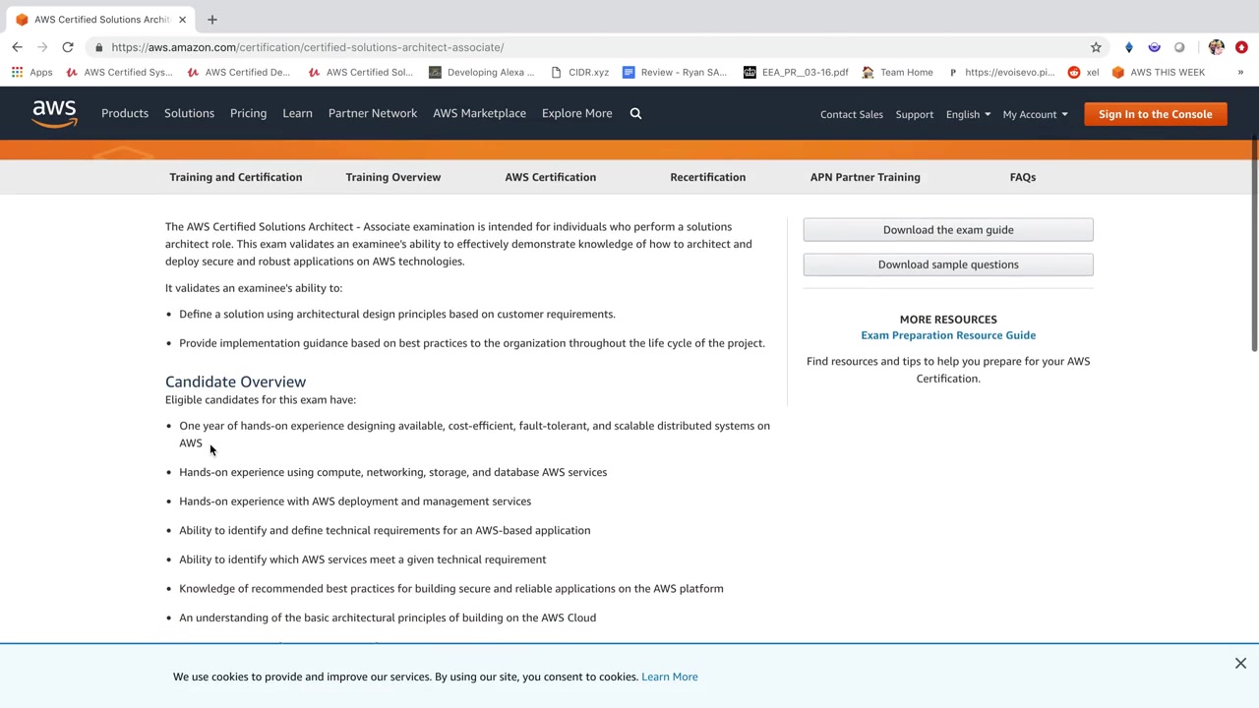This screenshot has width=1259, height=708.
Task: Open a new browser tab
Action: [211, 20]
